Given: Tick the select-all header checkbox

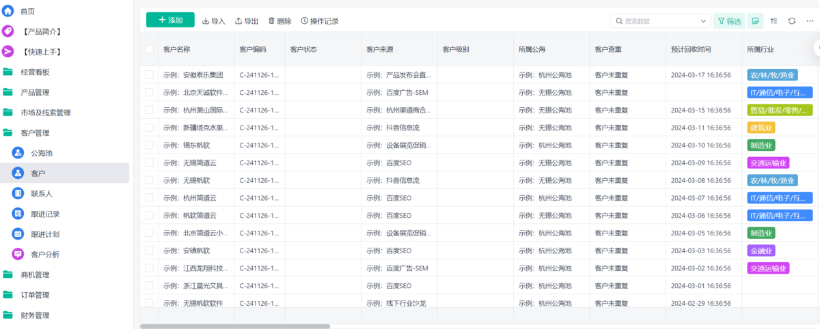Looking at the screenshot, I should (x=150, y=49).
